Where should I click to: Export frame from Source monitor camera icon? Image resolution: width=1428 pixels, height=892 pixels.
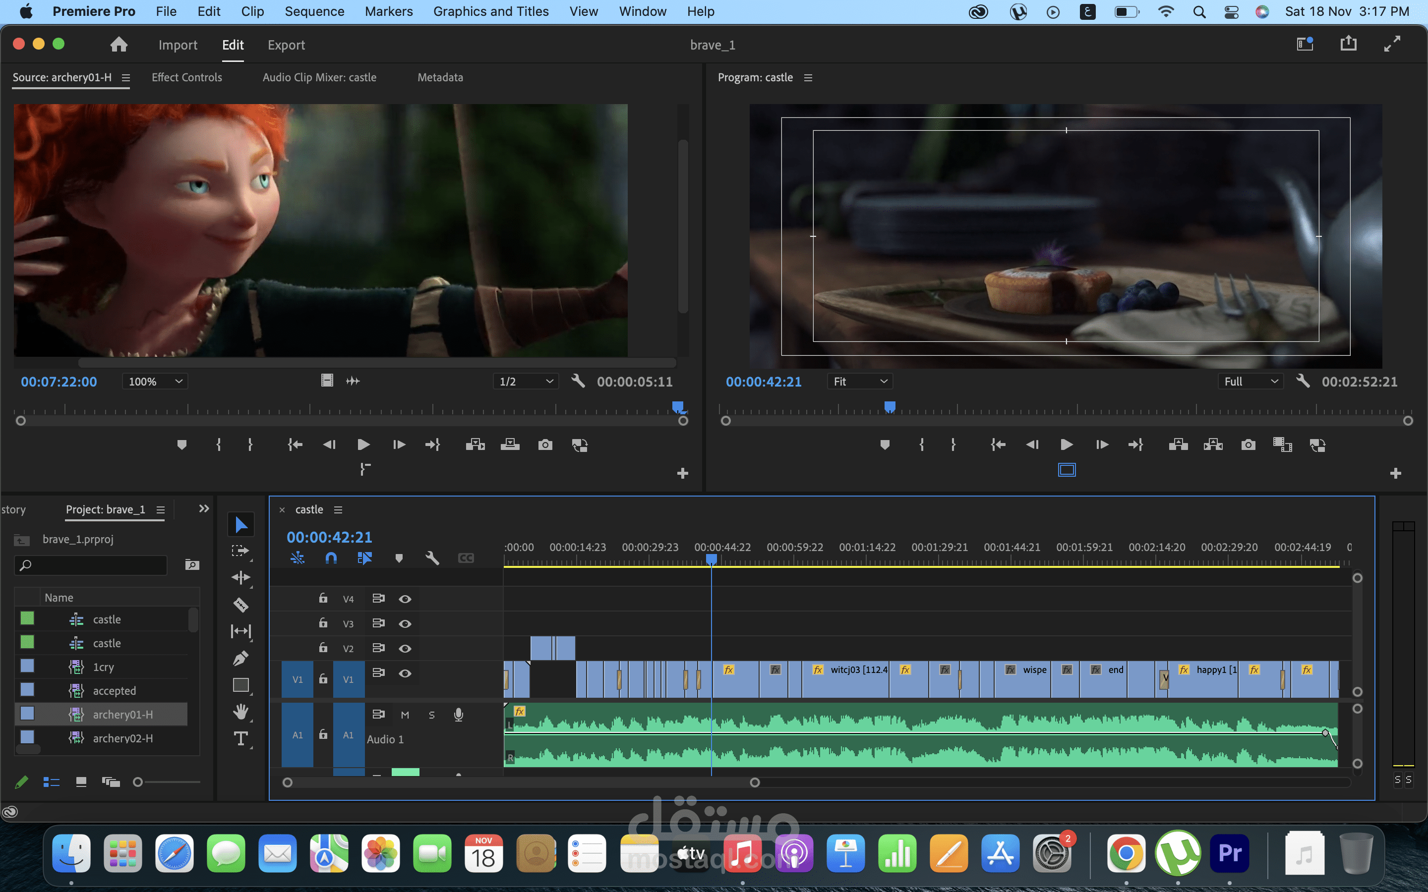(x=545, y=445)
